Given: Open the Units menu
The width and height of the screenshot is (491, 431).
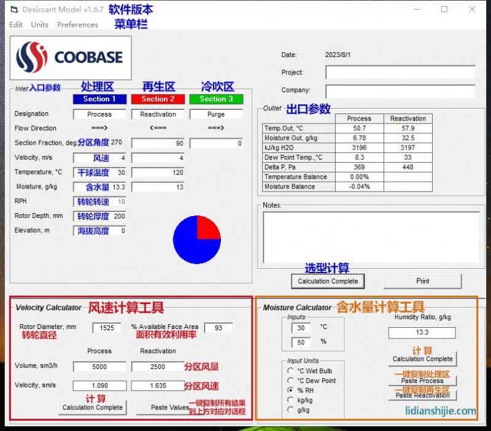Looking at the screenshot, I should 39,25.
